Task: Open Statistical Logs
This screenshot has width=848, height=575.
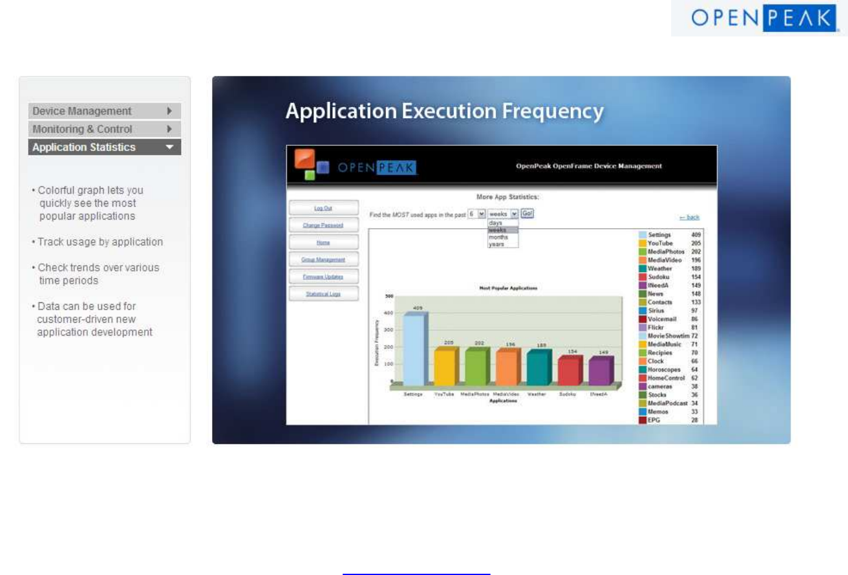Action: (323, 294)
